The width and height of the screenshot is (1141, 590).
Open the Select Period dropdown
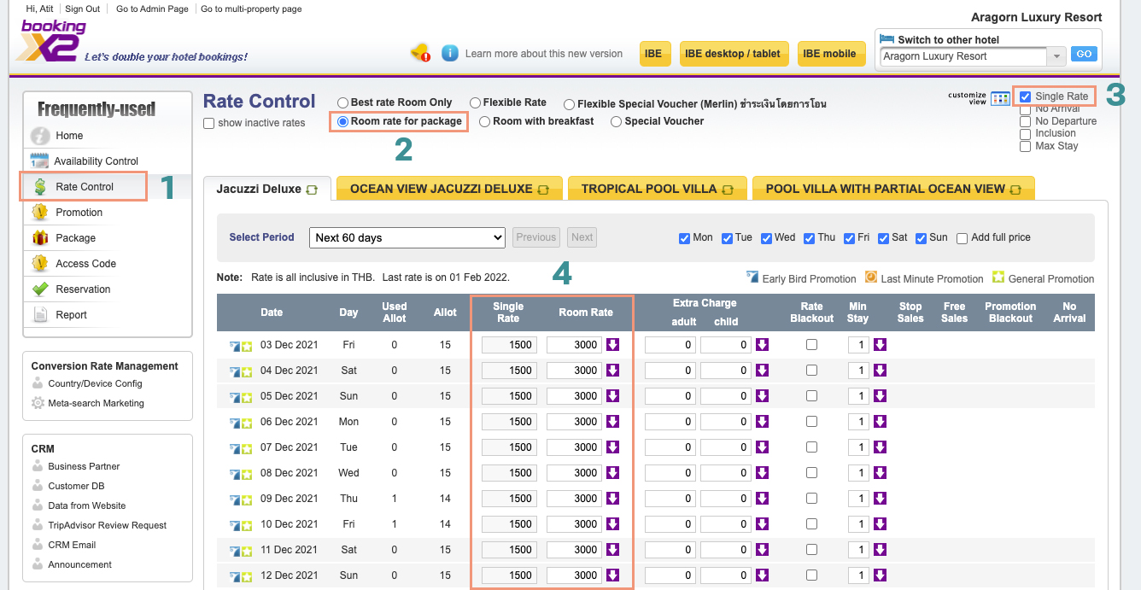pos(407,237)
